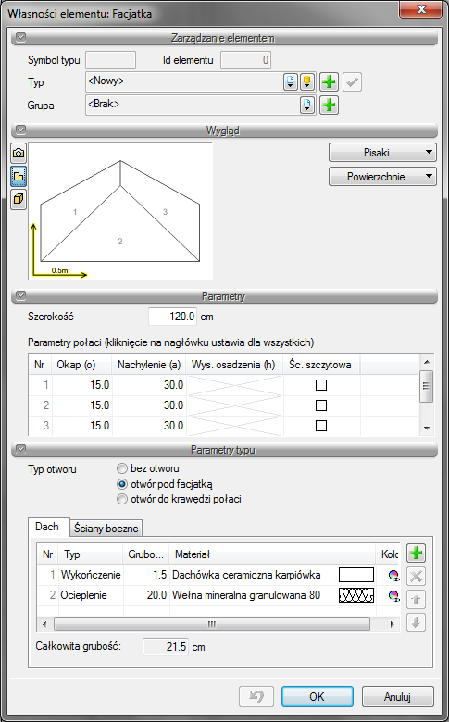Open group list icon beside Grupa field
The width and height of the screenshot is (449, 722).
click(307, 105)
